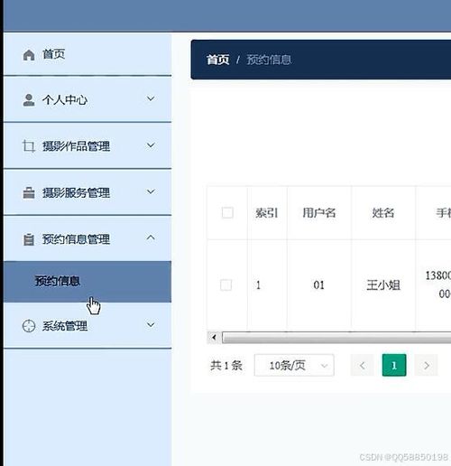
Task: Open the 首页 sidebar menu item
Action: (87, 54)
